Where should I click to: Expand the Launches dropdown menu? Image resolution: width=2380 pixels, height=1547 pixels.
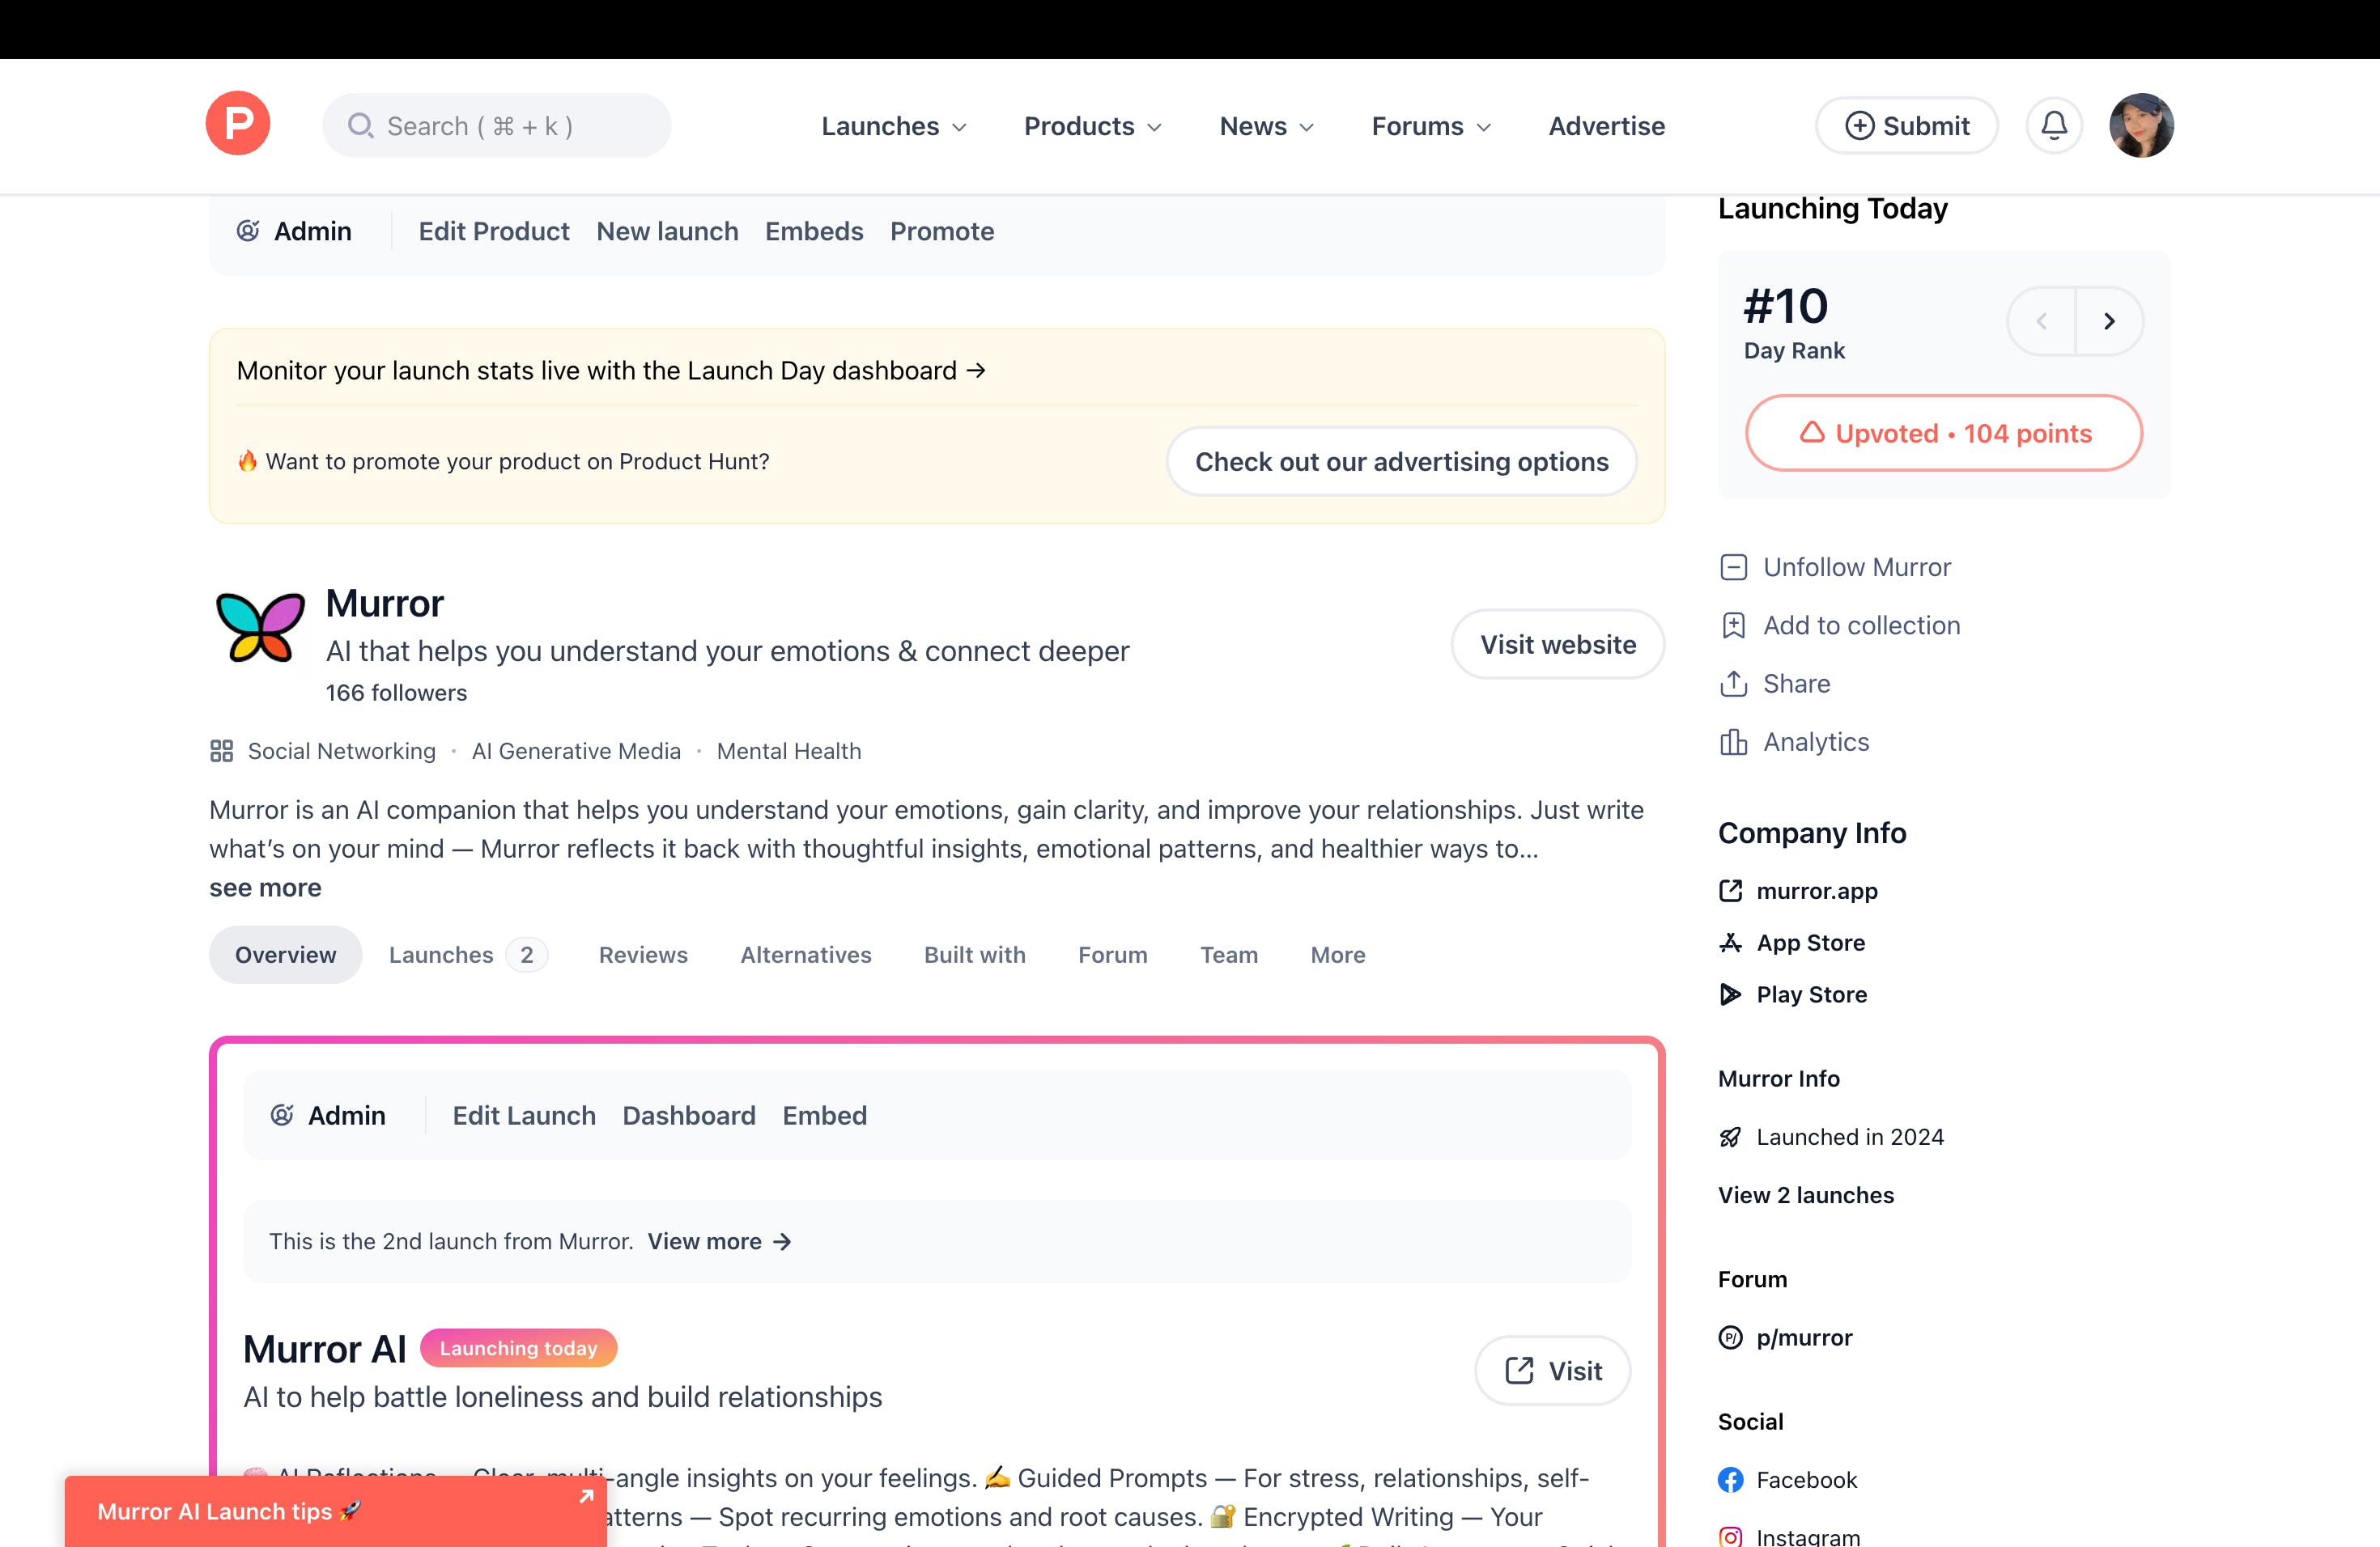coord(893,126)
